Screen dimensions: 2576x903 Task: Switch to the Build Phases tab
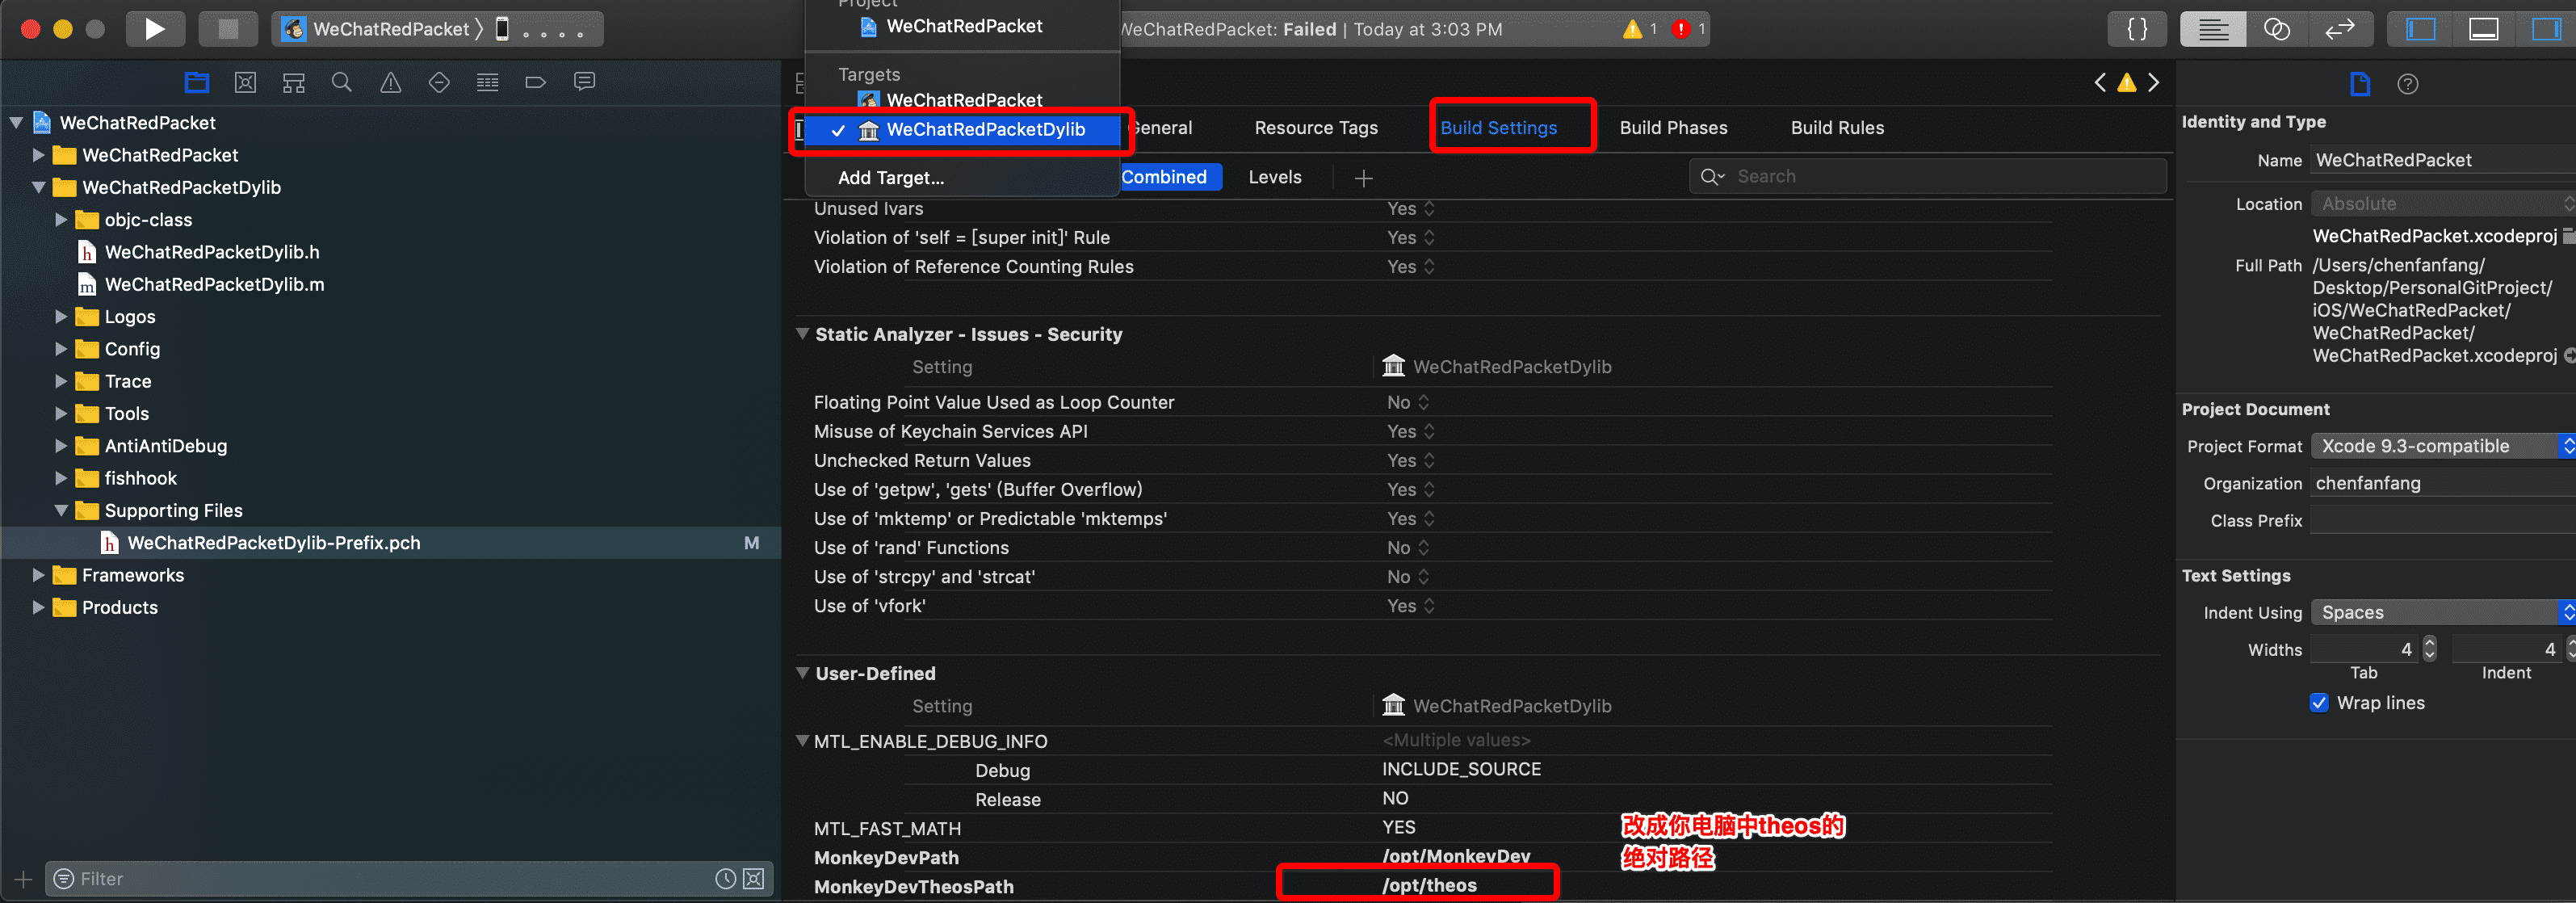(x=1673, y=128)
